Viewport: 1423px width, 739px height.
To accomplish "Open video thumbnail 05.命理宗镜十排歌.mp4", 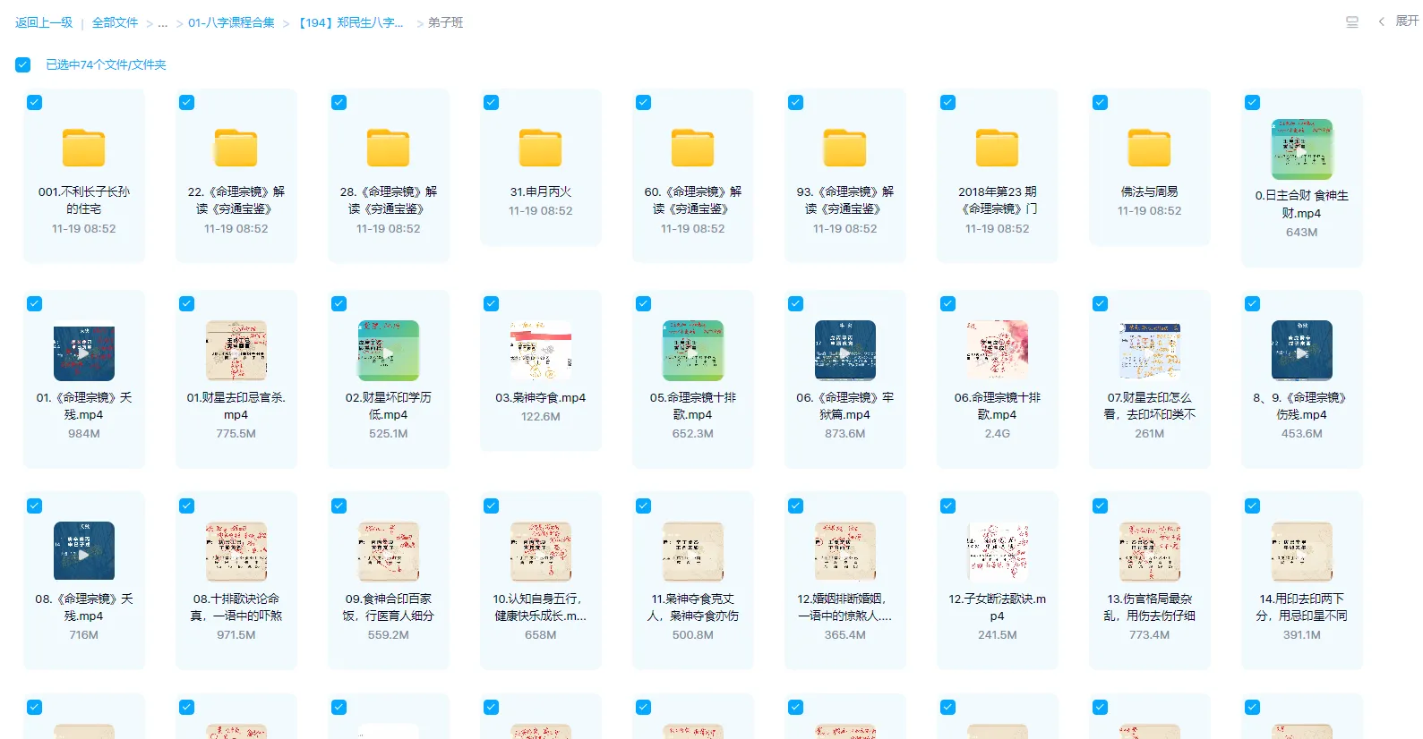I will pyautogui.click(x=693, y=351).
